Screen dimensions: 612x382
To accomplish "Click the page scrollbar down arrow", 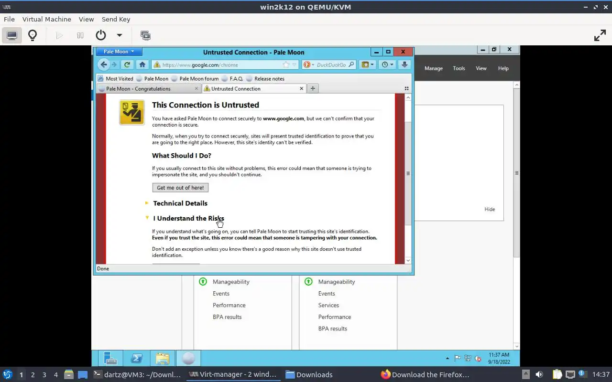I will (x=408, y=260).
